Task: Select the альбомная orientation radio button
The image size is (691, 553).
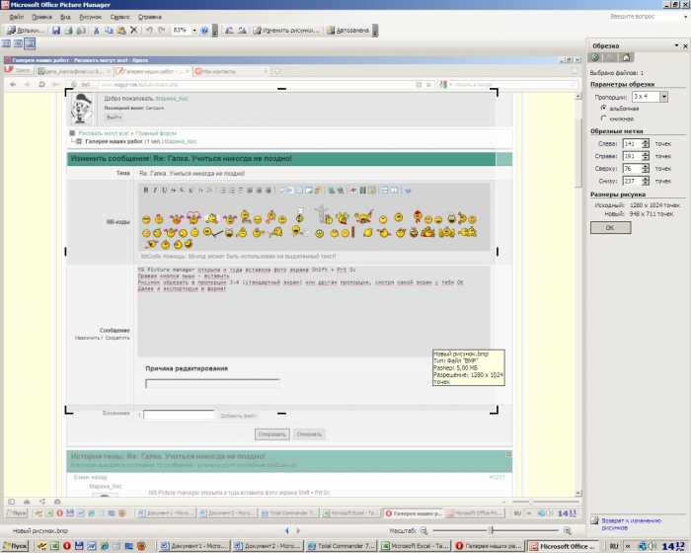Action: [602, 108]
